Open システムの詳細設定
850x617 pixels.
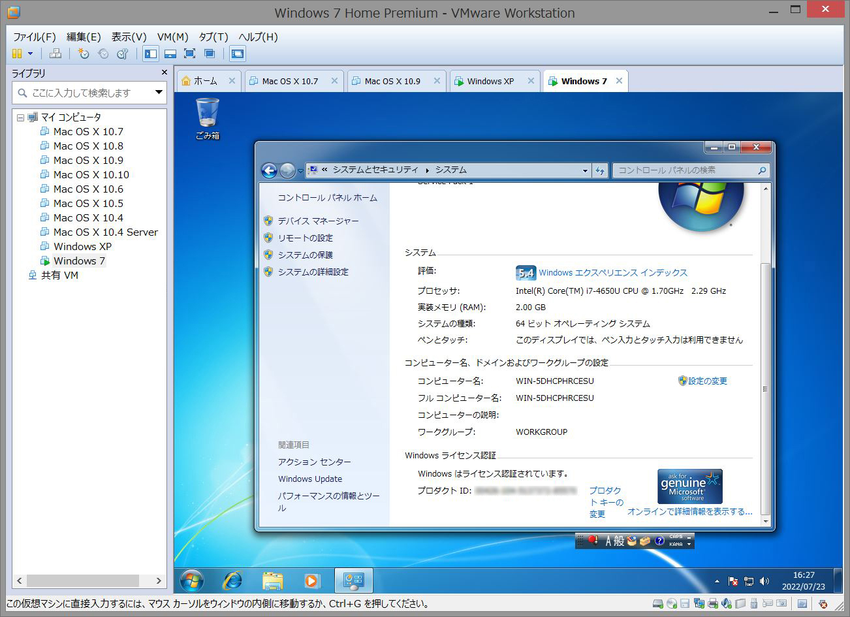click(313, 272)
